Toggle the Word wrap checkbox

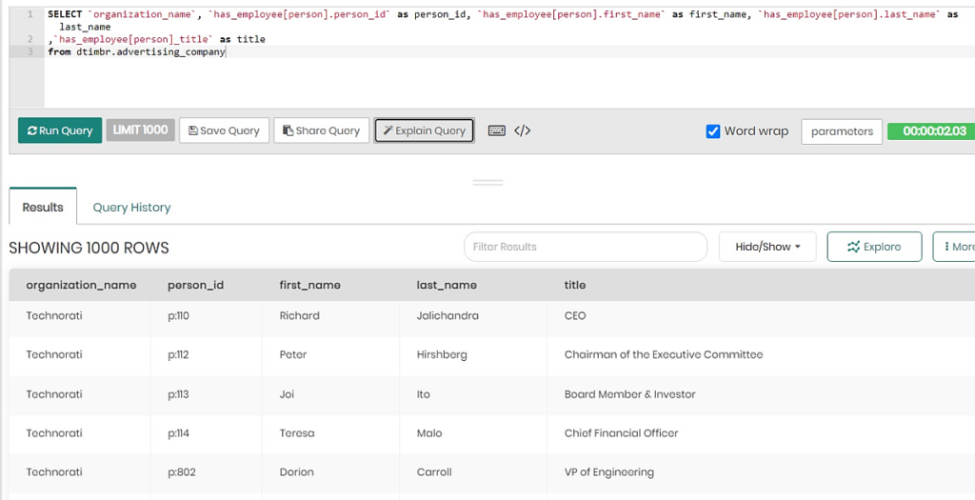click(x=713, y=131)
